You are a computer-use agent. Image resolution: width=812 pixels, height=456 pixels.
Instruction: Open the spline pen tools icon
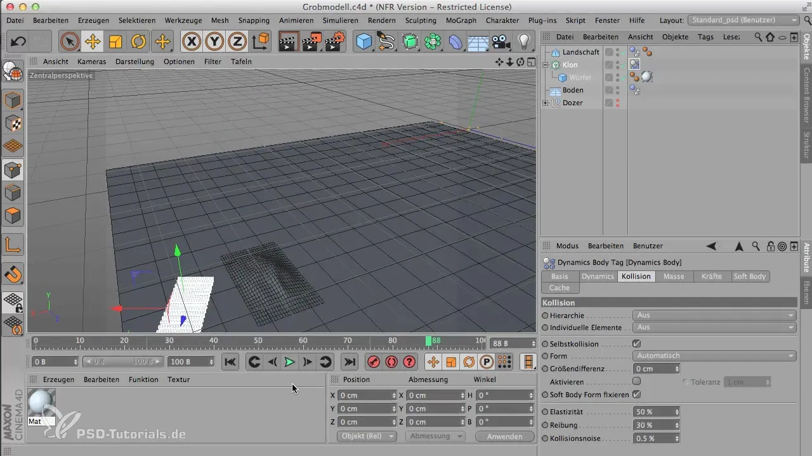[x=387, y=42]
